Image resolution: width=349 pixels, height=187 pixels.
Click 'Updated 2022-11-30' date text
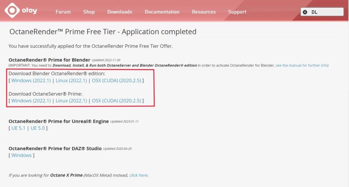pos(106,60)
